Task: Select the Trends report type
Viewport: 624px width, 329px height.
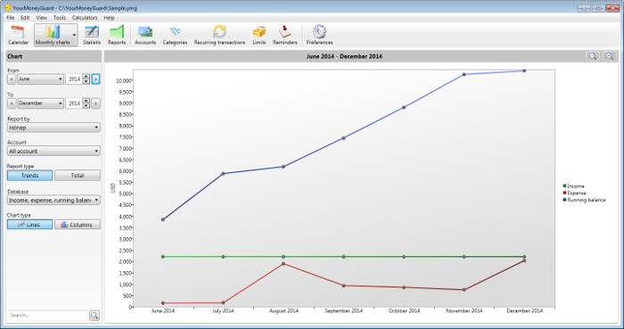Action: 29,176
